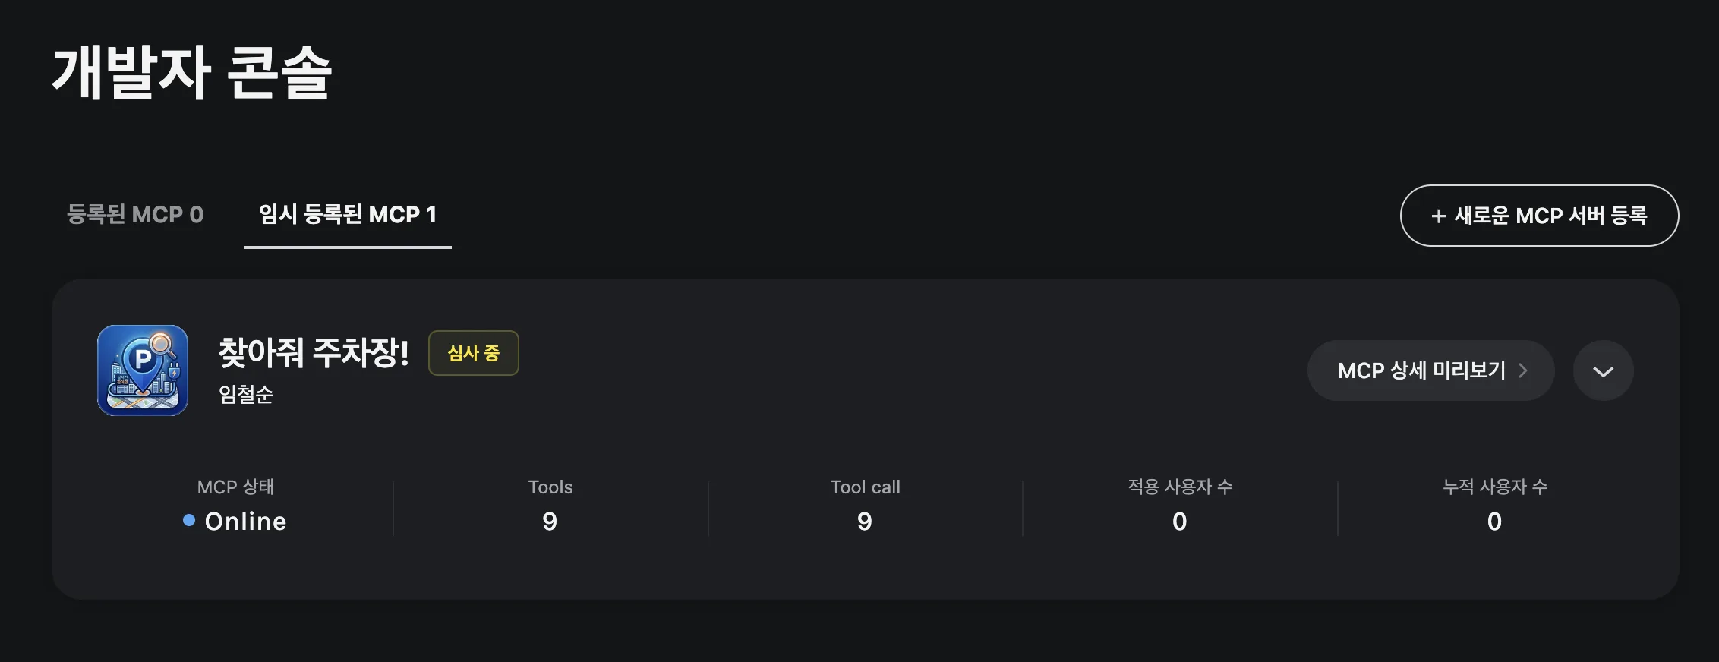The height and width of the screenshot is (662, 1719).
Task: Click the Tool call label
Action: click(866, 487)
